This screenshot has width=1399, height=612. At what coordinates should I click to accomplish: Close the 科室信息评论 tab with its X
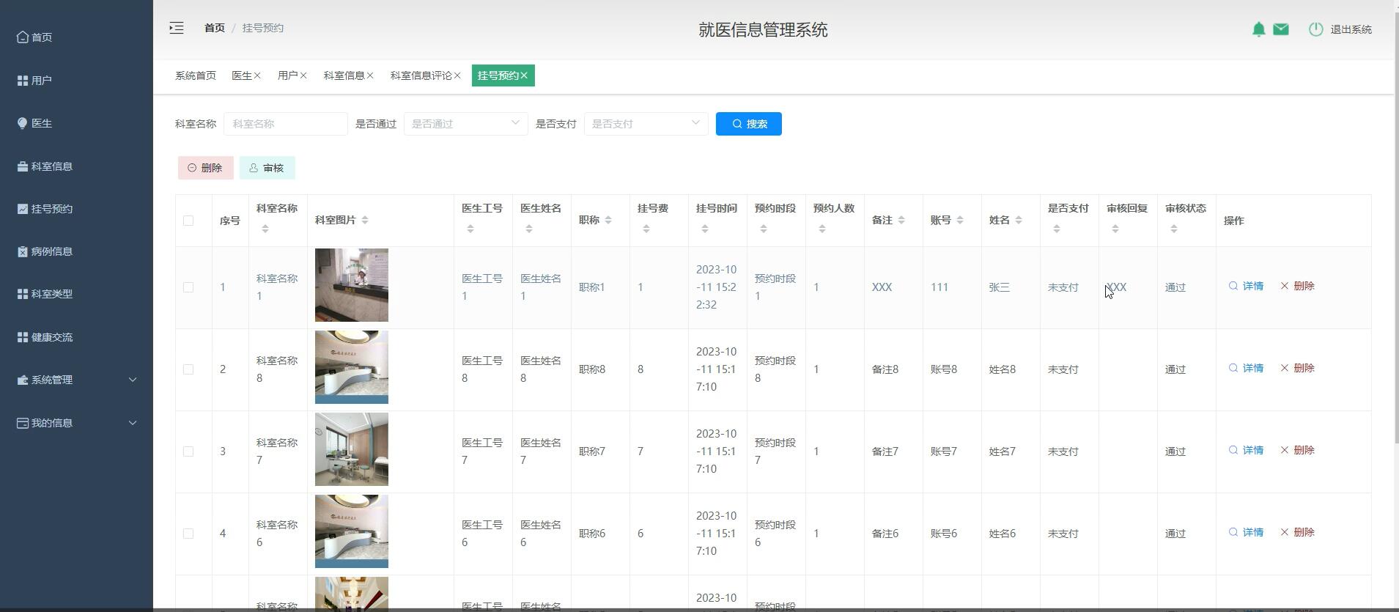457,75
